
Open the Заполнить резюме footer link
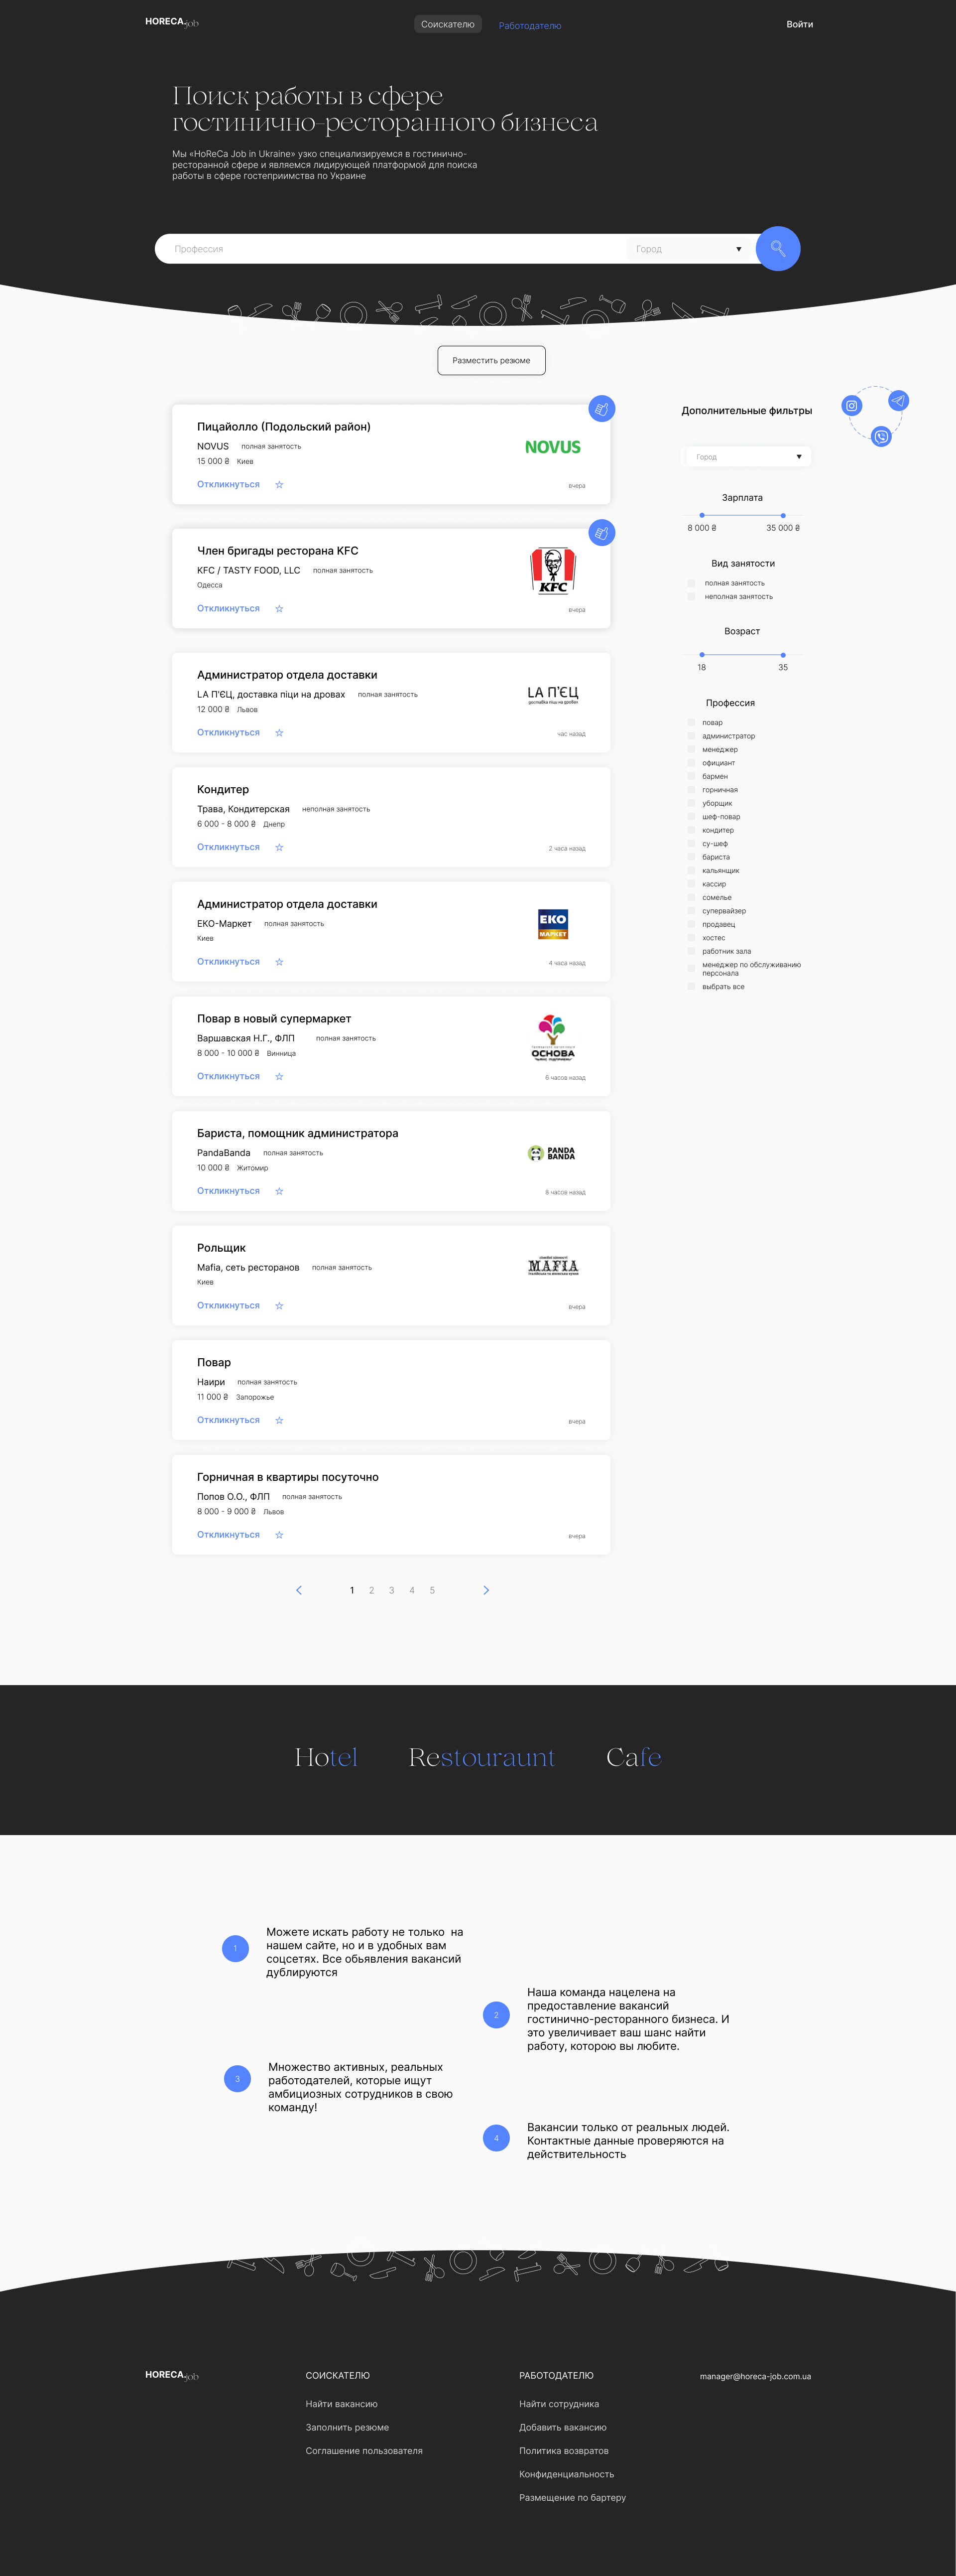point(348,2427)
